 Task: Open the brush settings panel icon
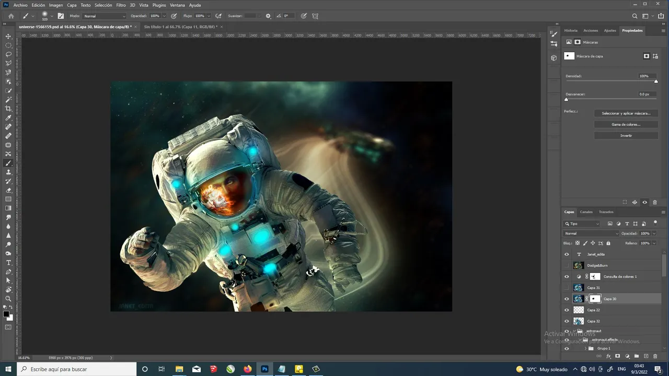click(x=61, y=16)
